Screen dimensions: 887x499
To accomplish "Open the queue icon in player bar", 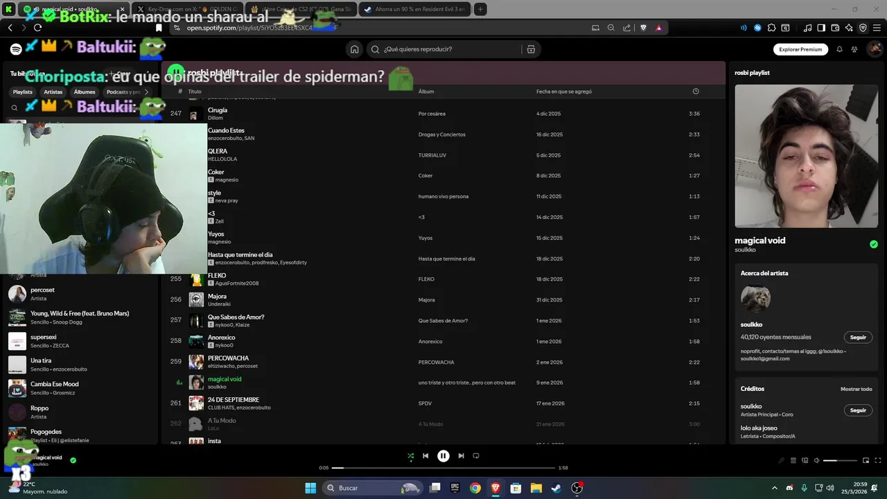I will (x=793, y=460).
